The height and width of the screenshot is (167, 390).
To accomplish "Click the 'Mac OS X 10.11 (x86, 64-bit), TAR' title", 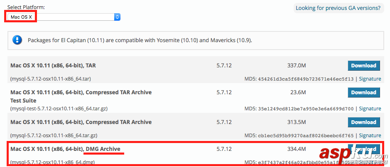I will click(x=53, y=65).
